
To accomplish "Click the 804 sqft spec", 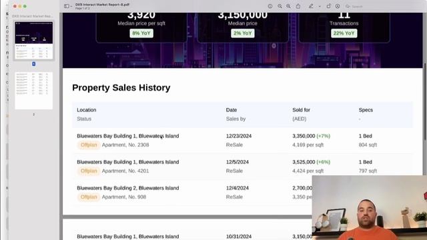I will click(368, 145).
